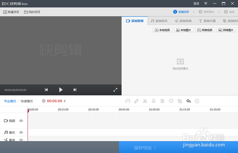
Task: Click the 01:00.00 mark on timeline ruler
Action: click(154, 109)
